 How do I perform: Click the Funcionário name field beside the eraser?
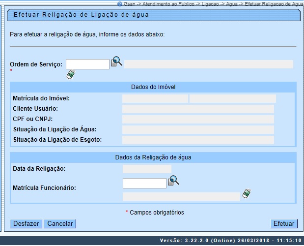click(181, 196)
